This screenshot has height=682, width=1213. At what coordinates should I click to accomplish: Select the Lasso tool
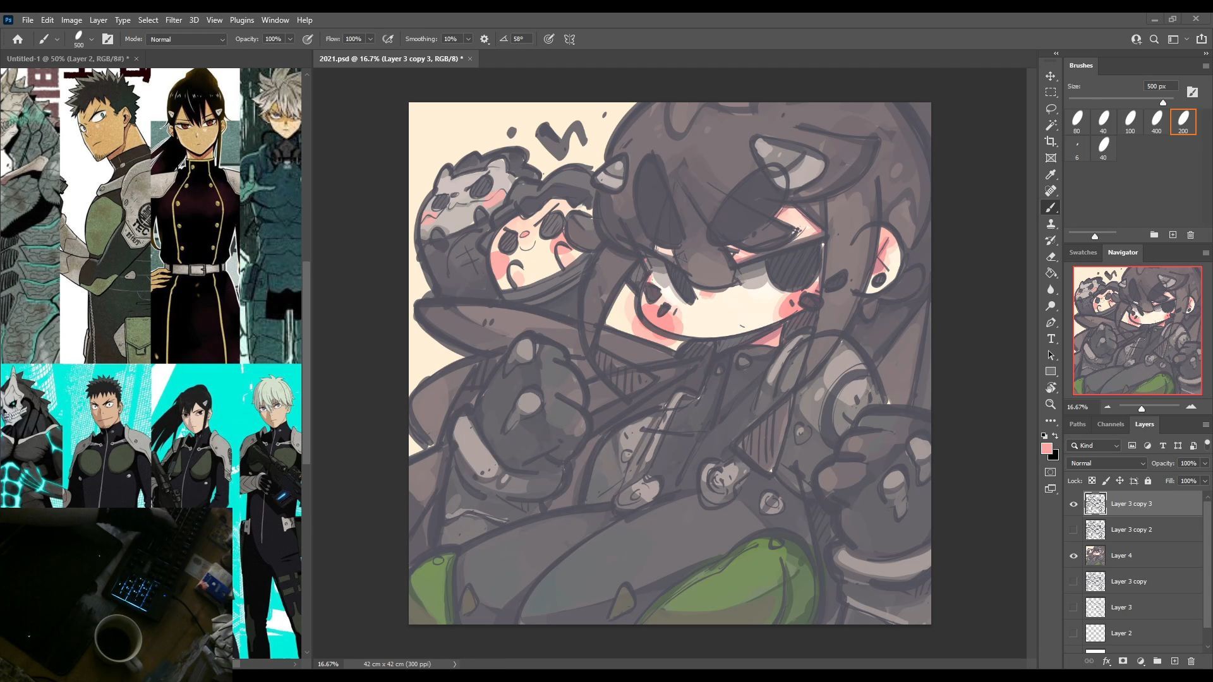tap(1051, 109)
